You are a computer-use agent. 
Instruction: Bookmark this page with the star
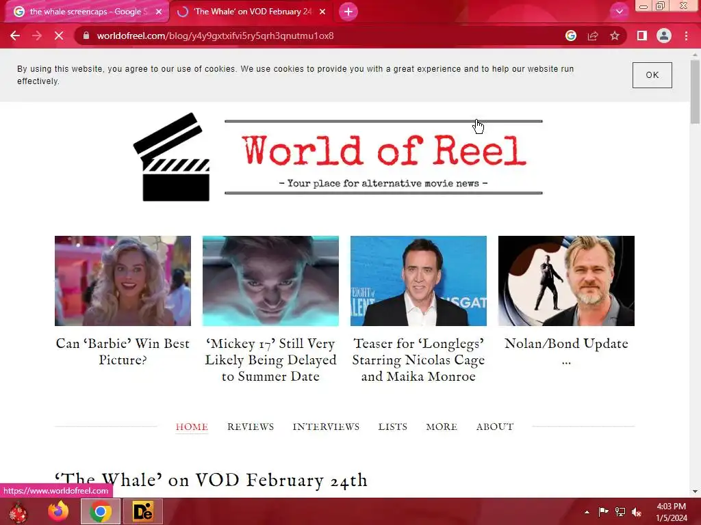[x=615, y=36]
